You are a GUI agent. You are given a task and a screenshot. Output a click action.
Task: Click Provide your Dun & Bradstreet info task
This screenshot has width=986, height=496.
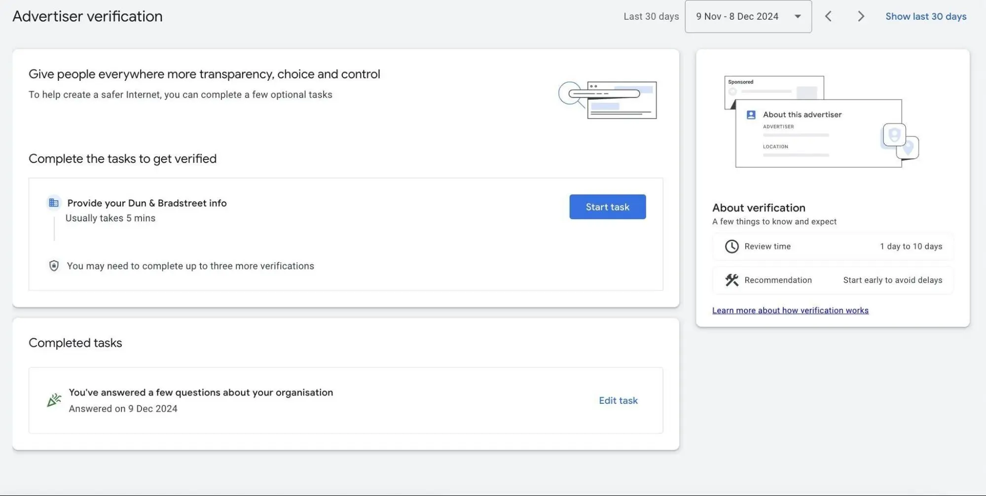click(147, 203)
